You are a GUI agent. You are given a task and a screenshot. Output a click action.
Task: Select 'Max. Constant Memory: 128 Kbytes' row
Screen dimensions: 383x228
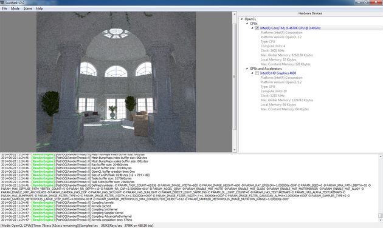[286, 64]
